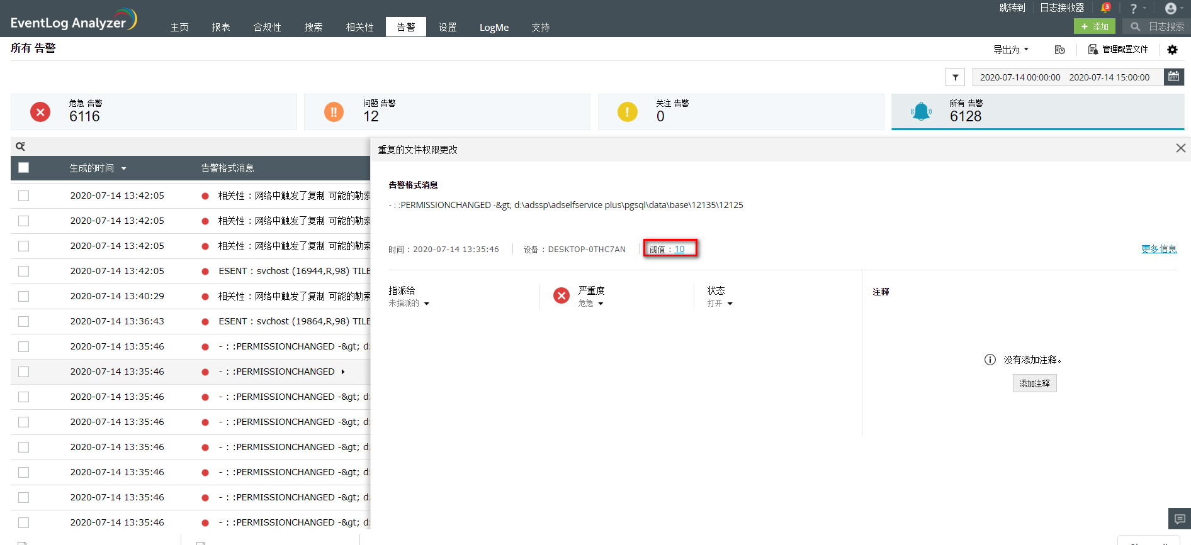1191x545 pixels.
Task: Select the attention alerts yellow icon card
Action: (x=741, y=112)
